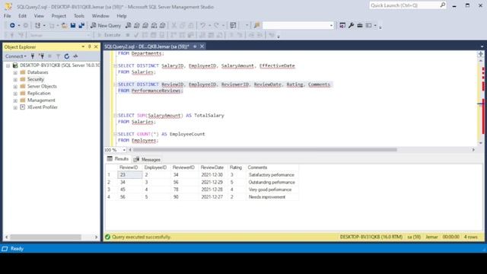
Task: Close the Object Explorer panel
Action: pos(96,46)
